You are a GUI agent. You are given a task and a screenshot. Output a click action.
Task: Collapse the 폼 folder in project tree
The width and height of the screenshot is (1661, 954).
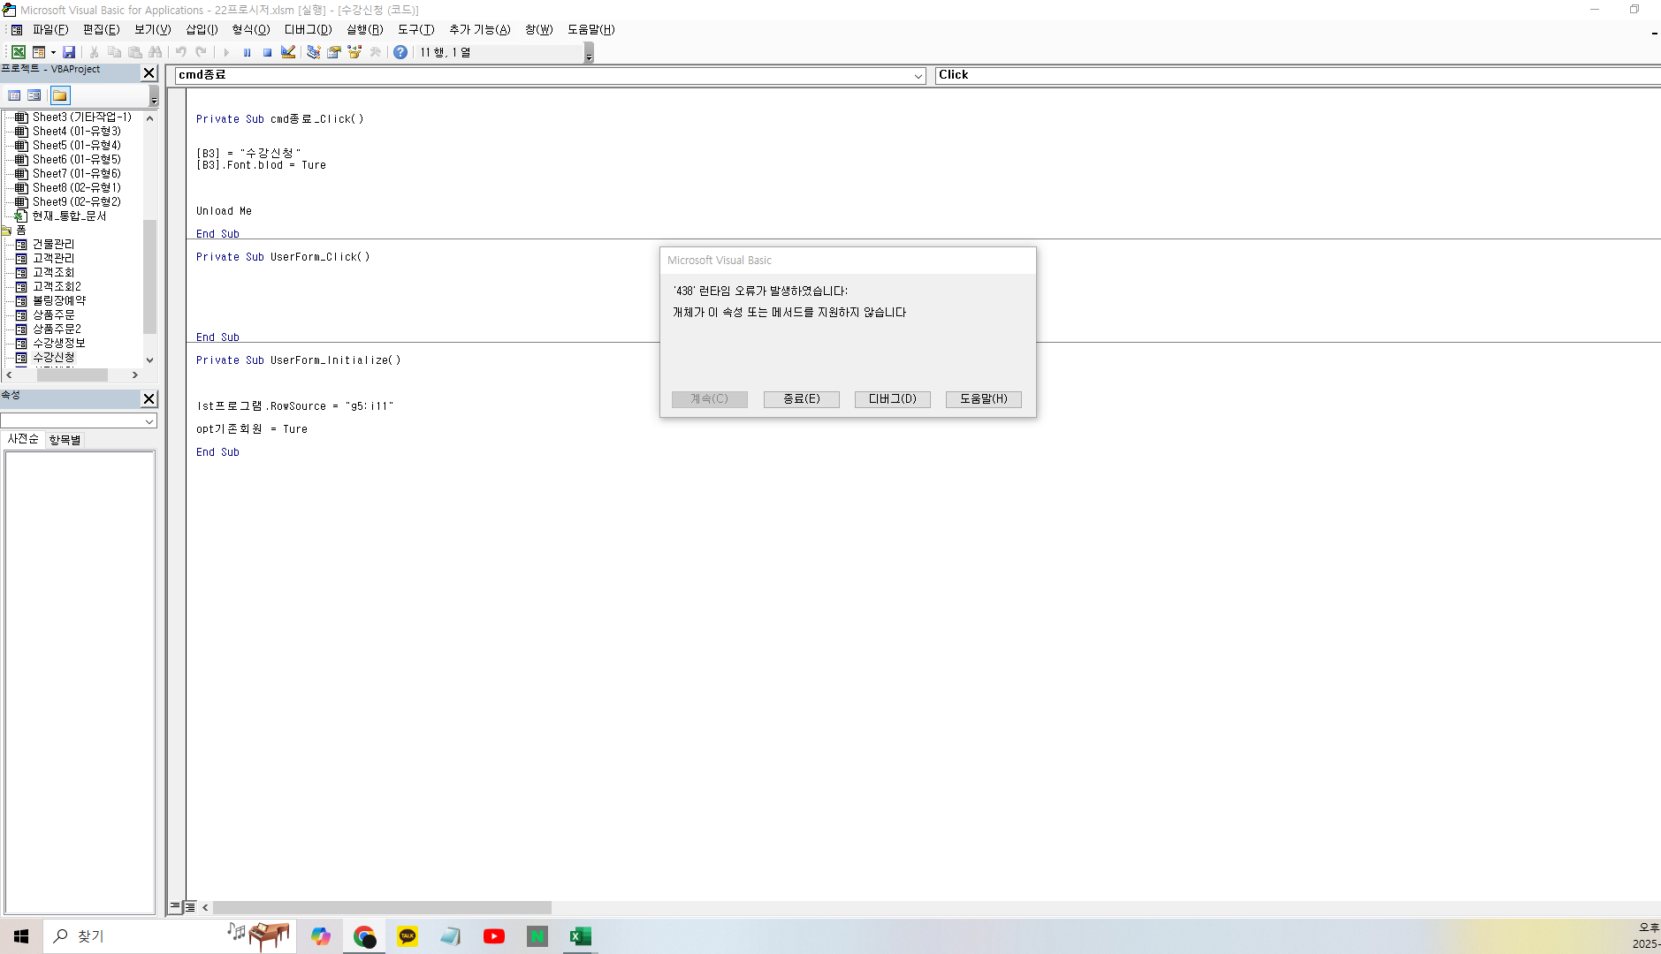click(x=6, y=231)
